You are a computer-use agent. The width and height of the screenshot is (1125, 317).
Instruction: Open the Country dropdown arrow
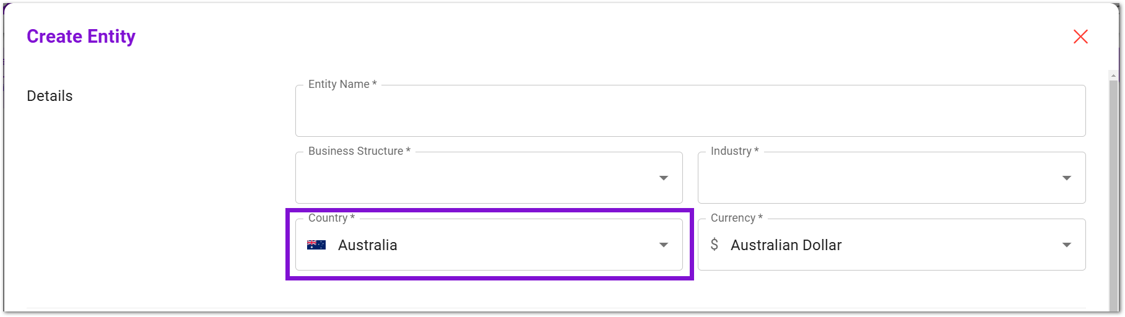pyautogui.click(x=664, y=245)
